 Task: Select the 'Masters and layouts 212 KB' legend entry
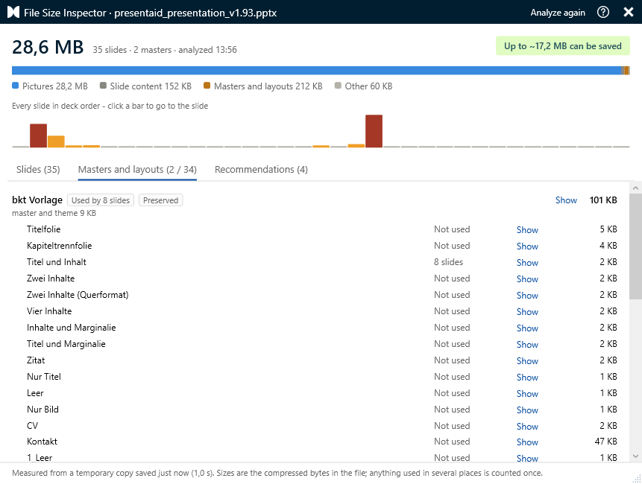[x=263, y=86]
